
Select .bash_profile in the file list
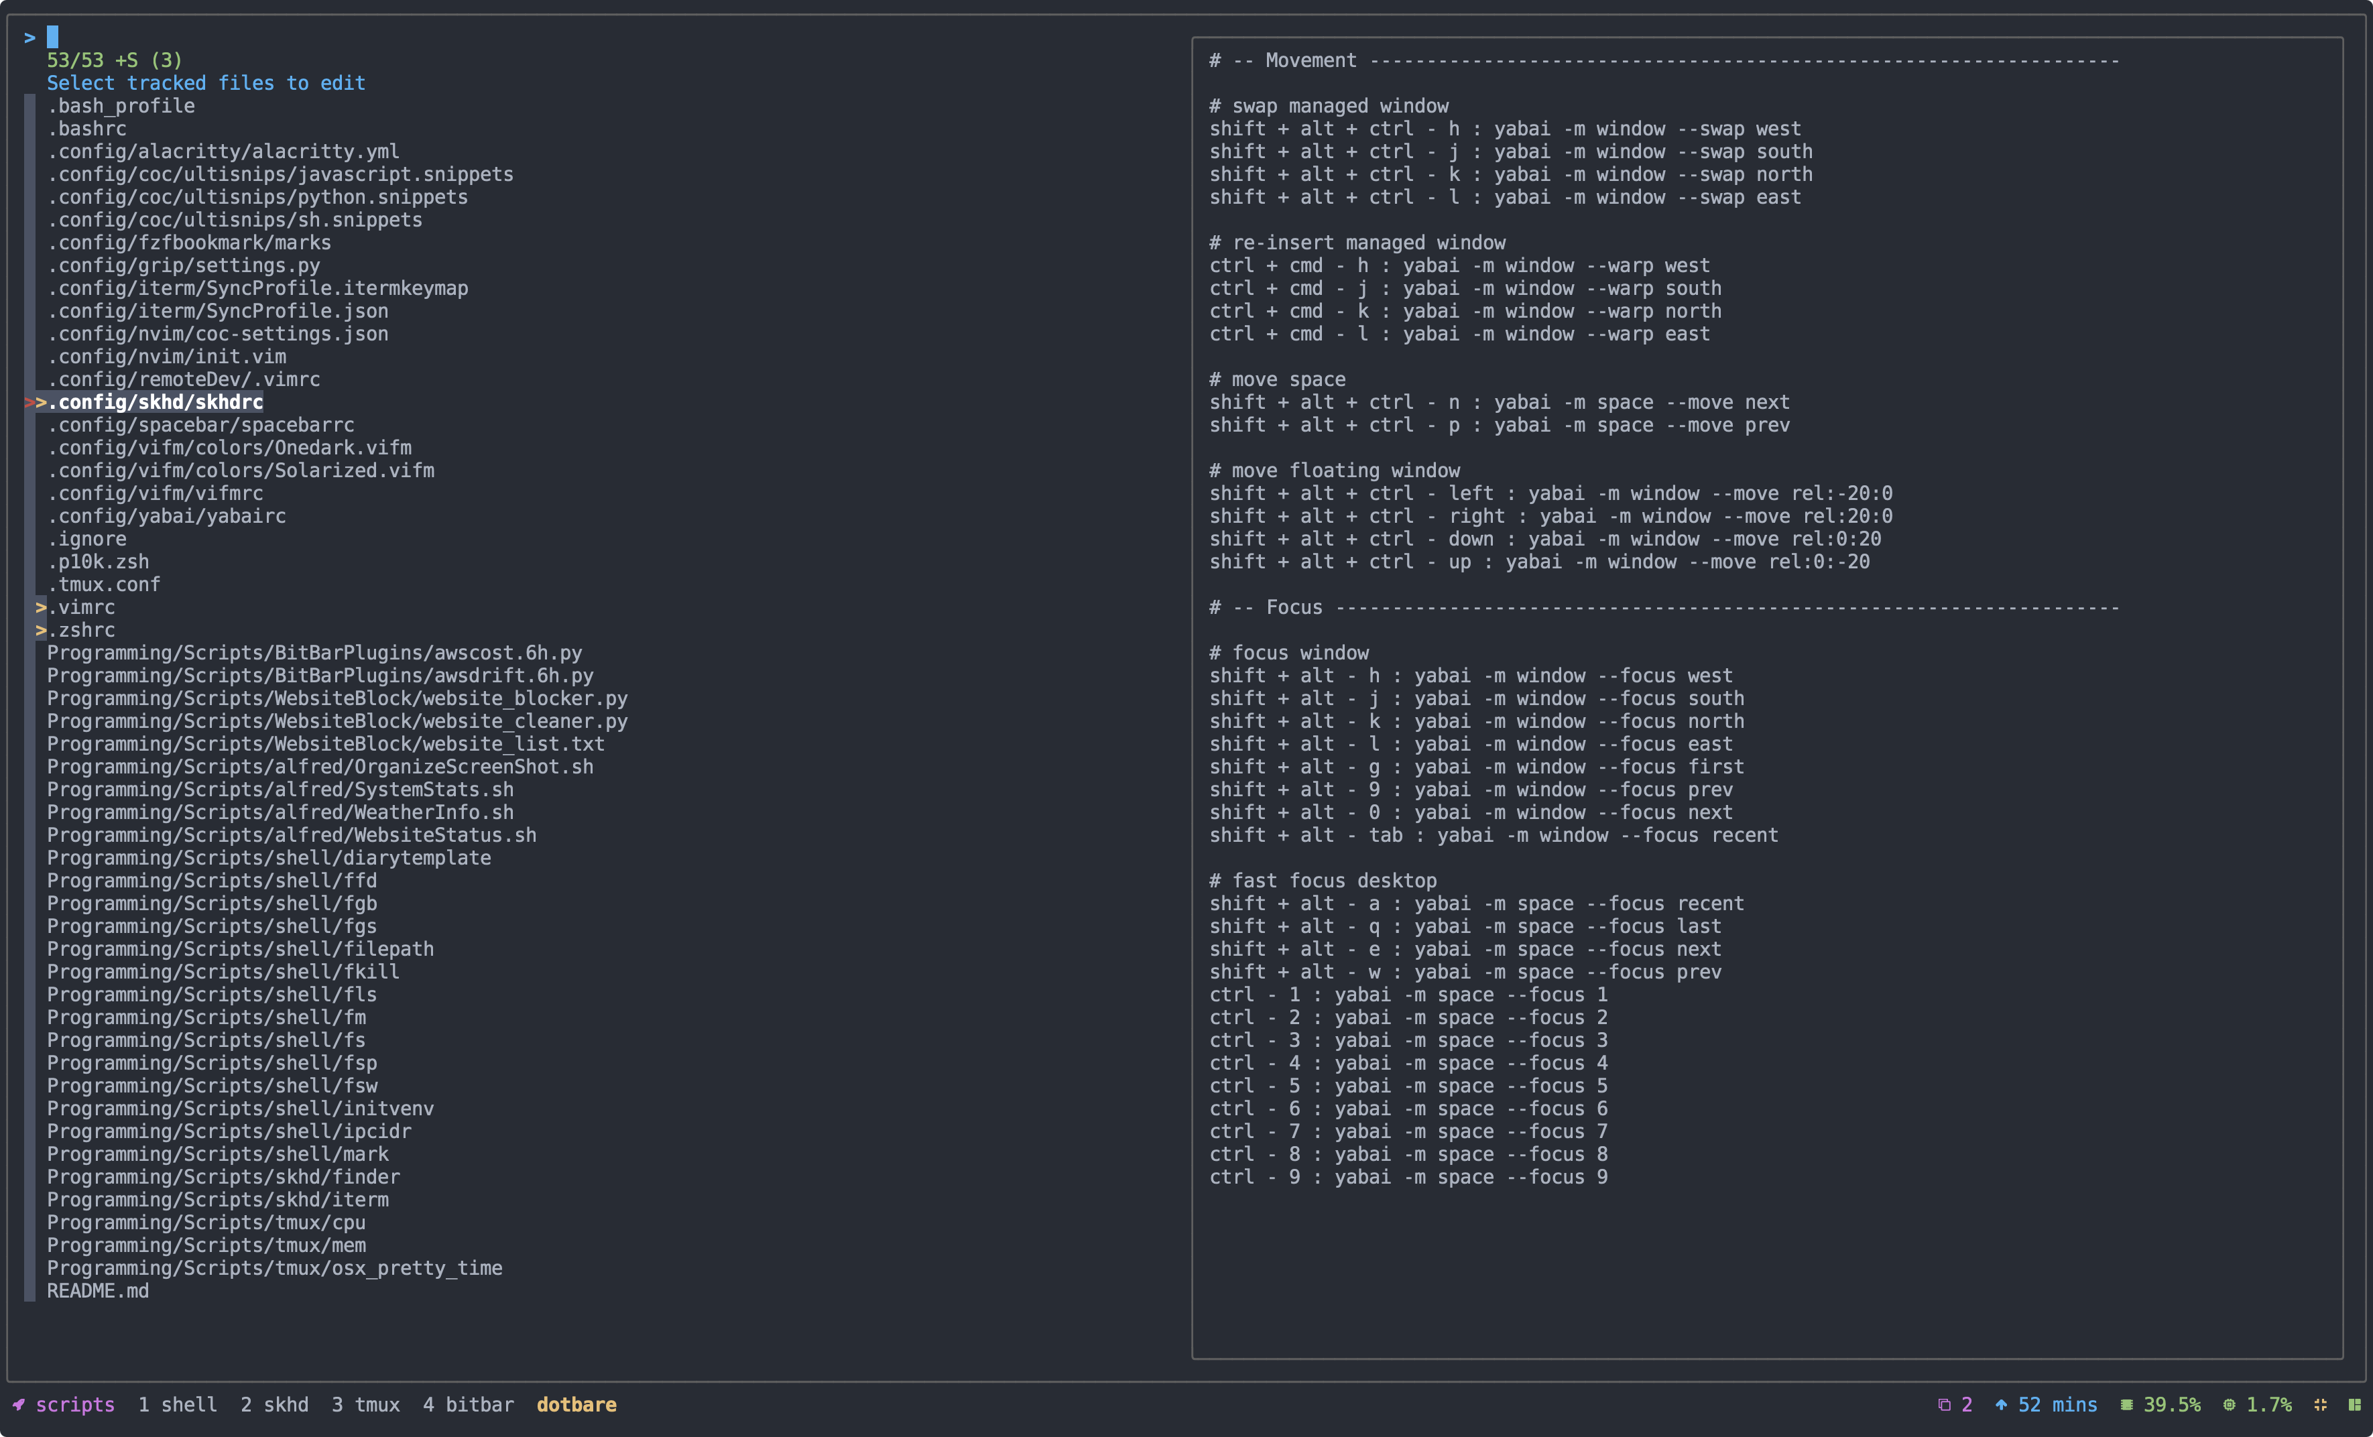121,106
